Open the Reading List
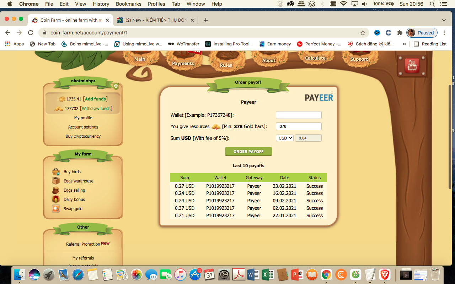Image resolution: width=455 pixels, height=284 pixels. click(430, 44)
